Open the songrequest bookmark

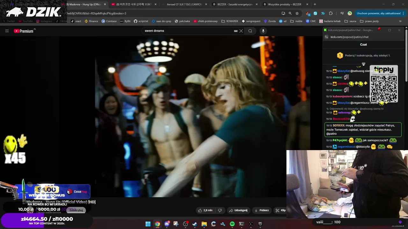tap(251, 21)
